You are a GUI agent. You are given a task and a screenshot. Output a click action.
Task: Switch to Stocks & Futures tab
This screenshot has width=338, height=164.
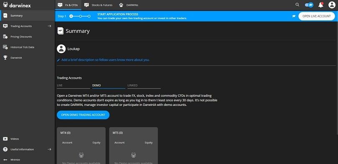point(98,5)
